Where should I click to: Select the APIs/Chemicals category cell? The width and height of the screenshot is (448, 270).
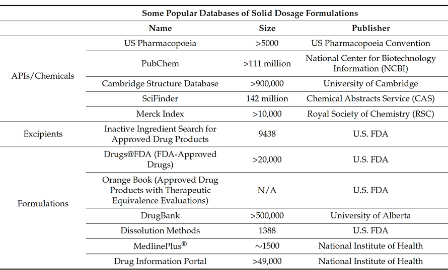43,76
